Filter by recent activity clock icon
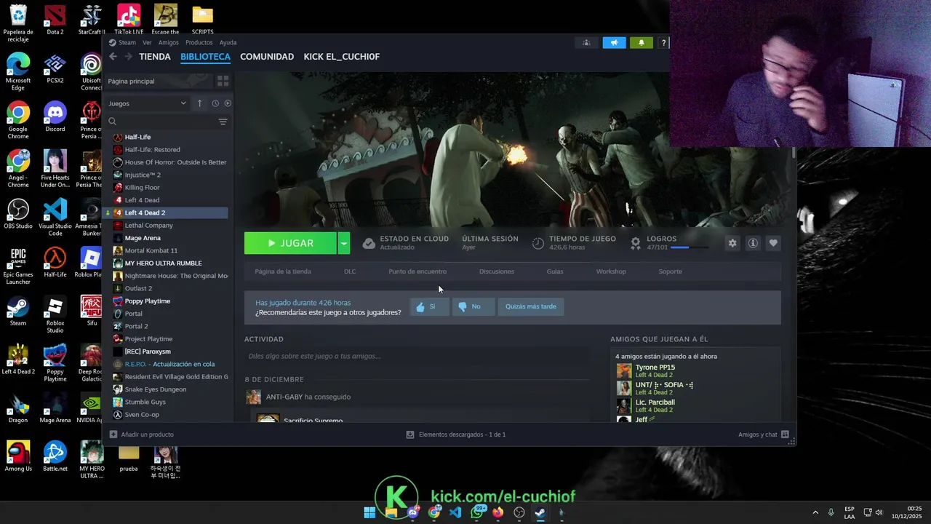 pyautogui.click(x=215, y=103)
